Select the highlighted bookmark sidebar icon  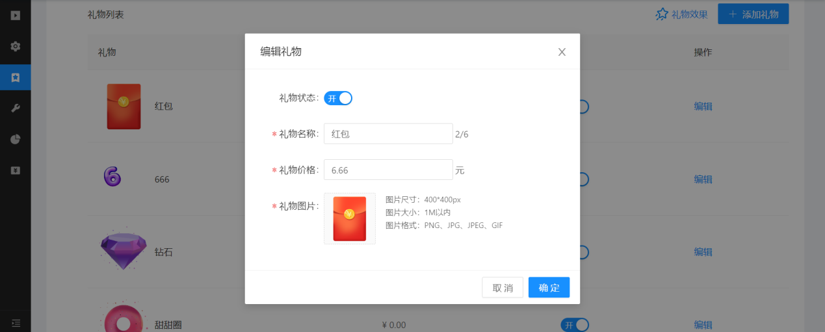coord(16,77)
